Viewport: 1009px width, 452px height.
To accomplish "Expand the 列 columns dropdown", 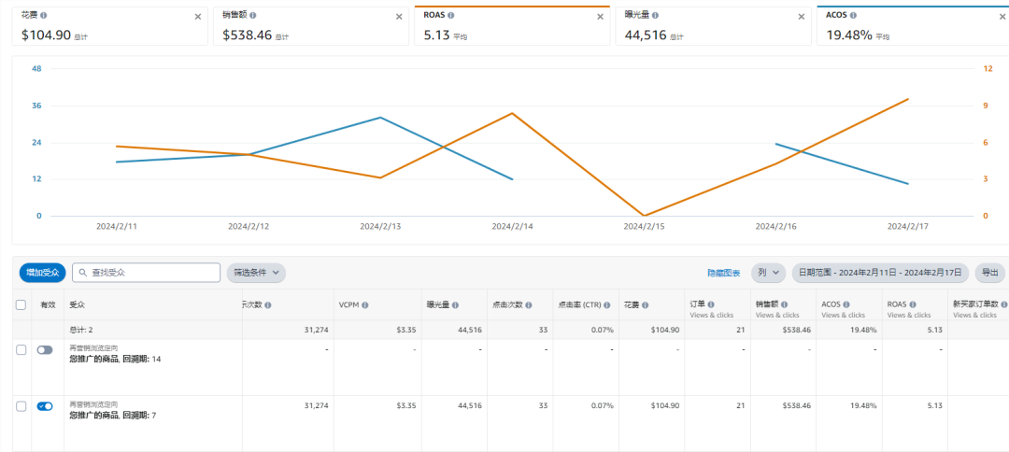I will pyautogui.click(x=769, y=273).
